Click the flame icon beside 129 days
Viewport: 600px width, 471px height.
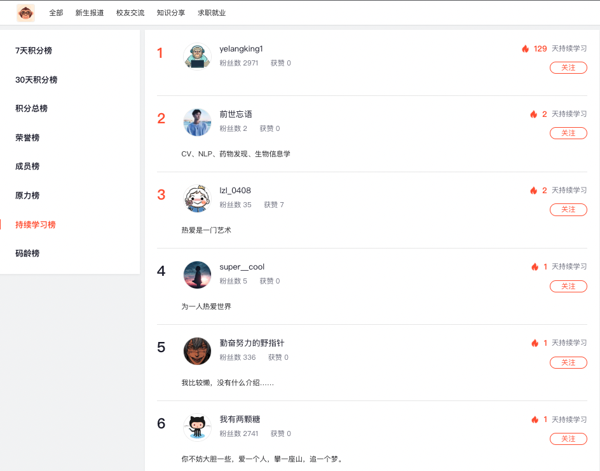[526, 48]
